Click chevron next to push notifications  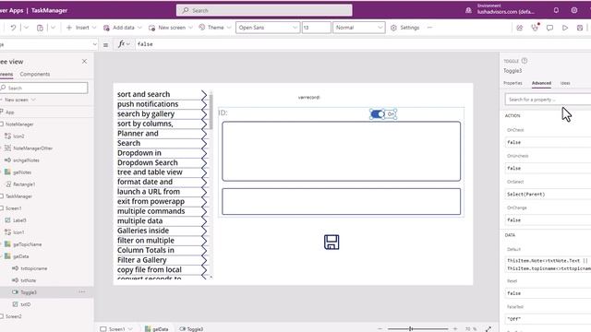pyautogui.click(x=204, y=104)
